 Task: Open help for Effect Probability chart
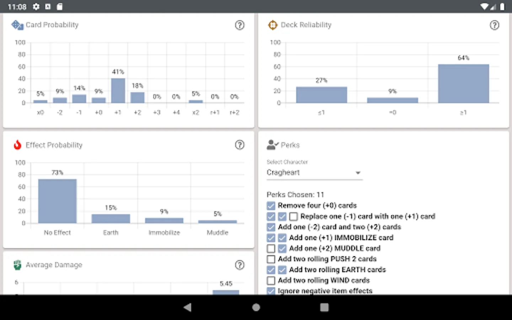240,145
